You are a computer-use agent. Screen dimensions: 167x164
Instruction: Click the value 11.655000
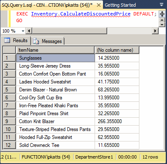tap(108, 145)
